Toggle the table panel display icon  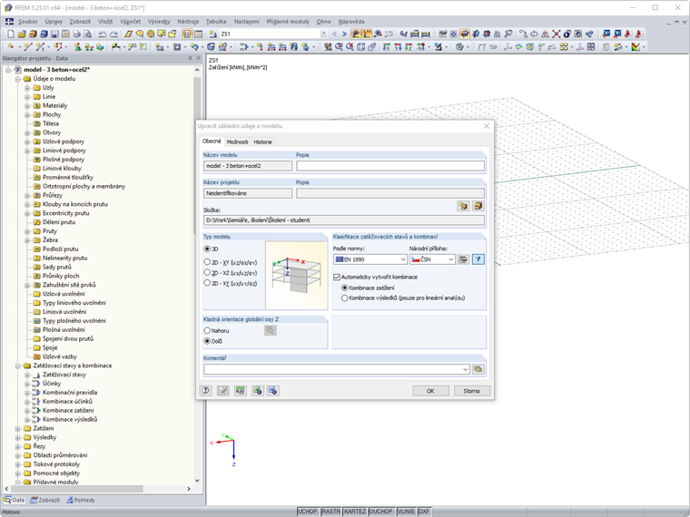(199, 34)
